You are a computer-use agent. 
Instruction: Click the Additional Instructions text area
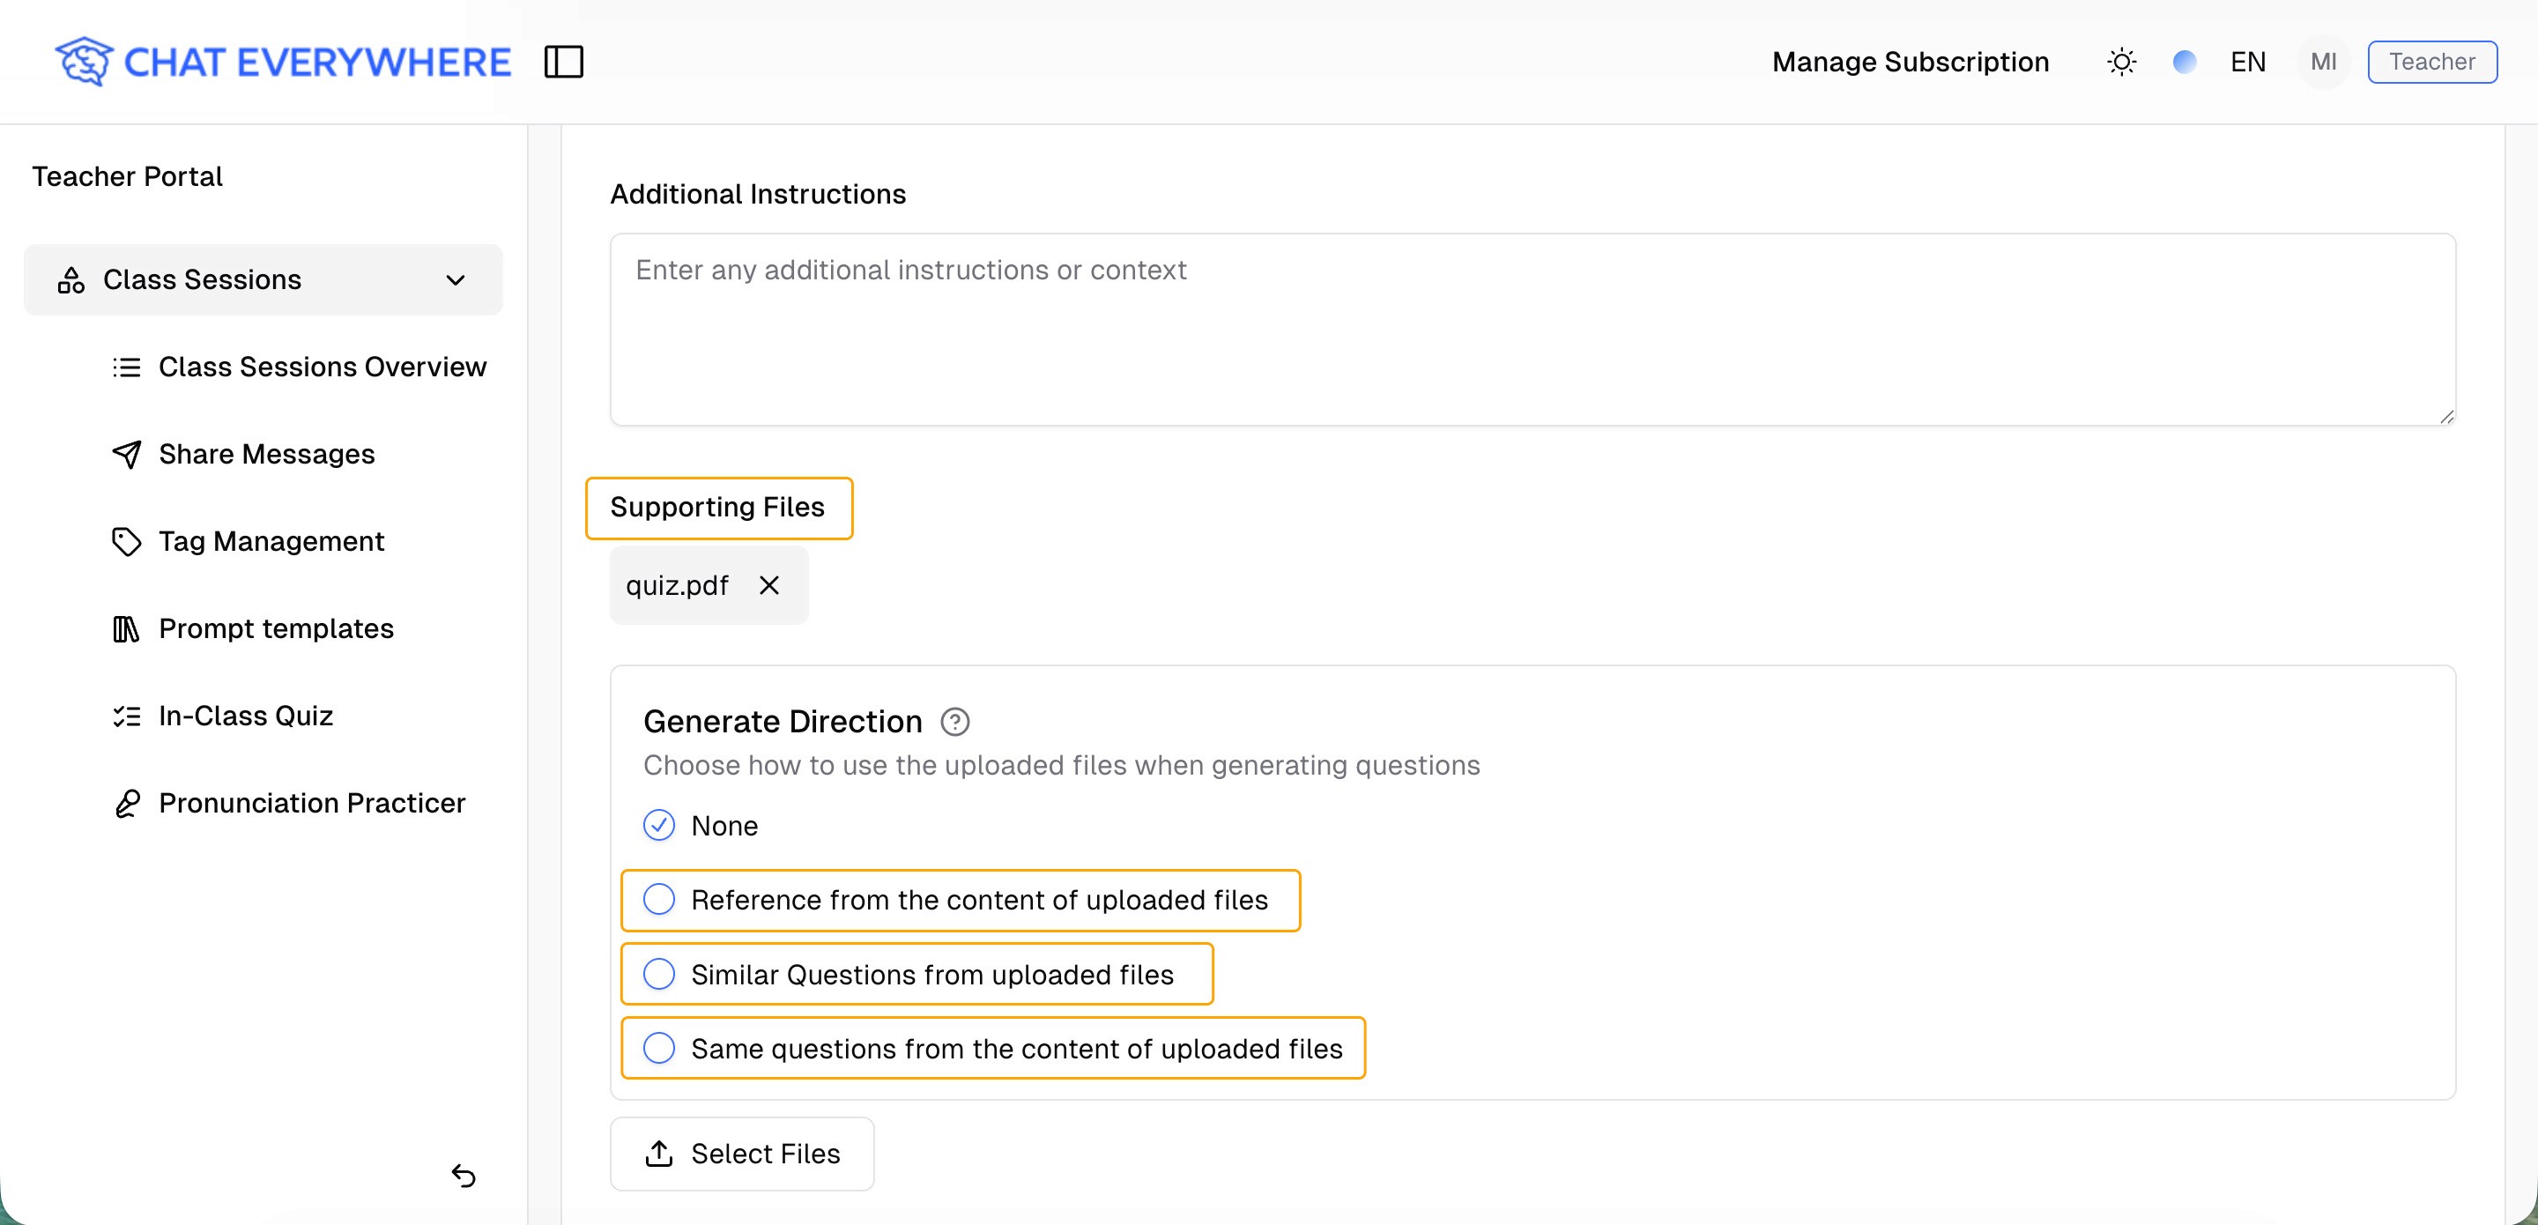[x=1532, y=329]
